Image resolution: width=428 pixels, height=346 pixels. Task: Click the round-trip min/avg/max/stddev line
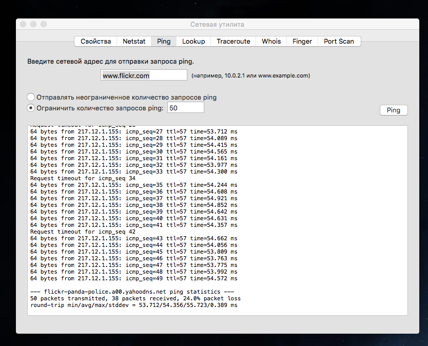coord(134,305)
